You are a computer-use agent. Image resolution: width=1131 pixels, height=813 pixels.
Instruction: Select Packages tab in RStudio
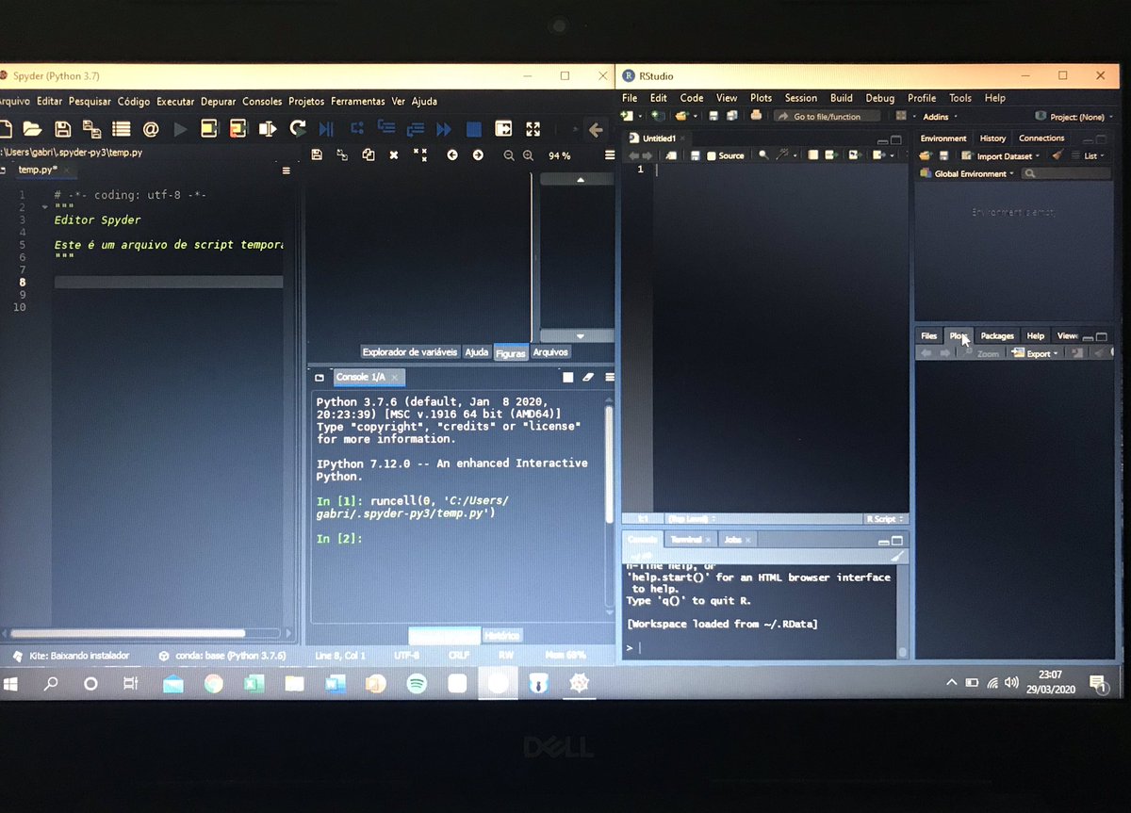[x=997, y=335]
